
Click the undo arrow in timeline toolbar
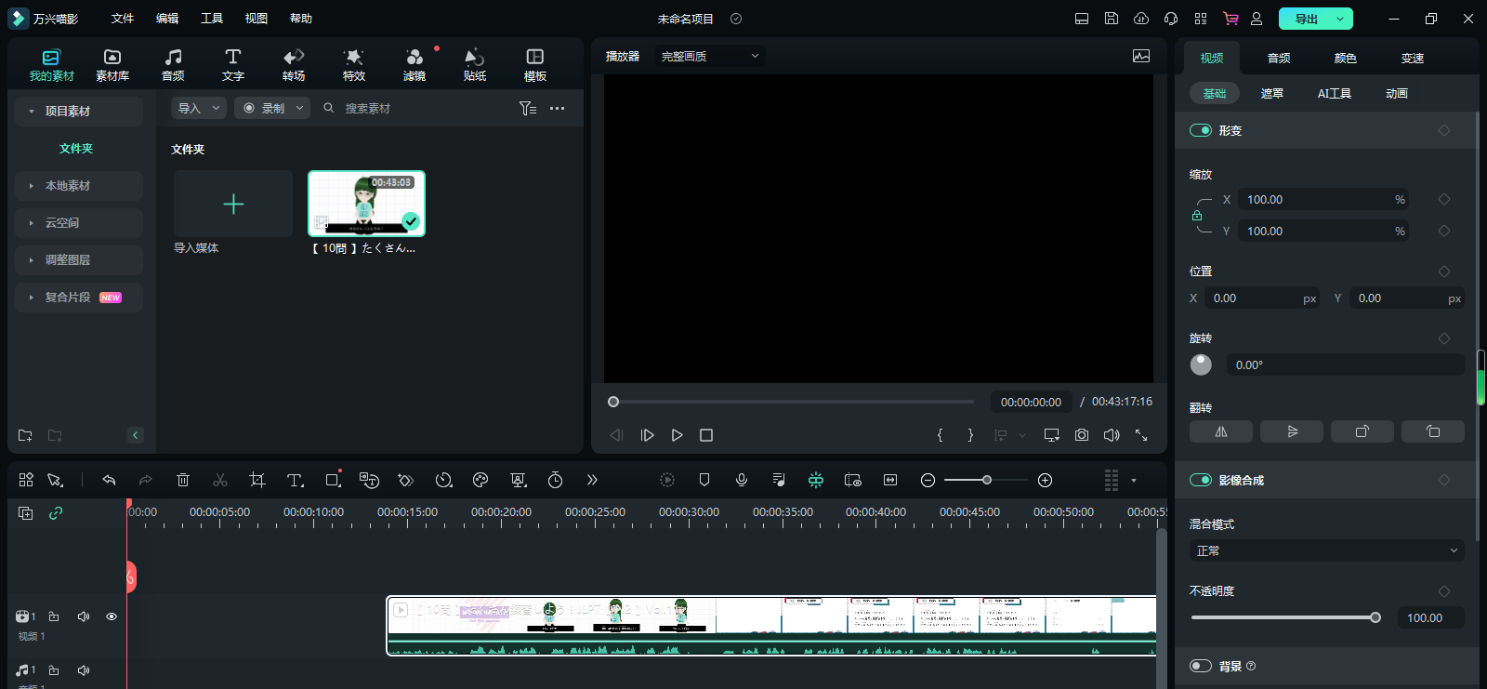point(109,480)
